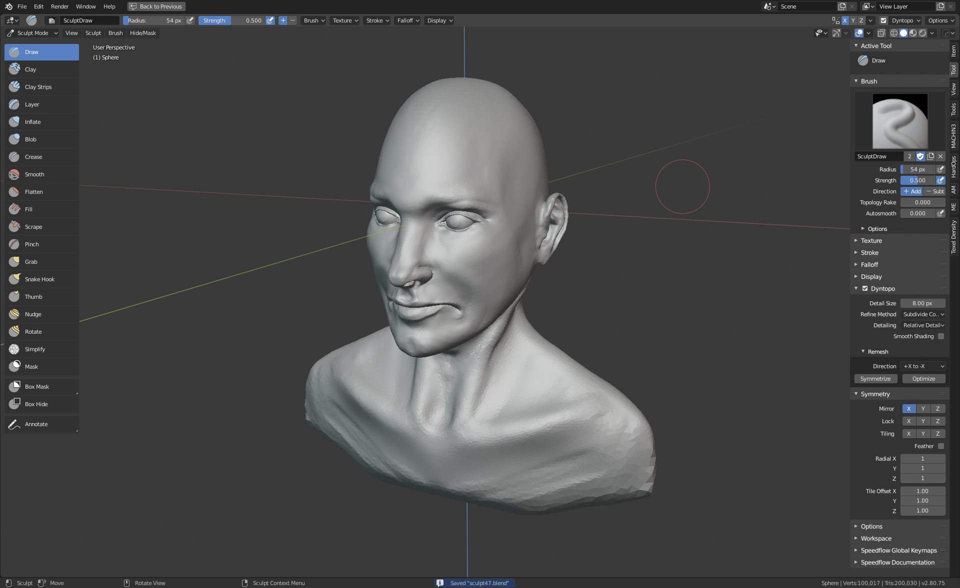Viewport: 960px width, 588px height.
Task: Select the Crease brush tool
Action: pyautogui.click(x=33, y=157)
